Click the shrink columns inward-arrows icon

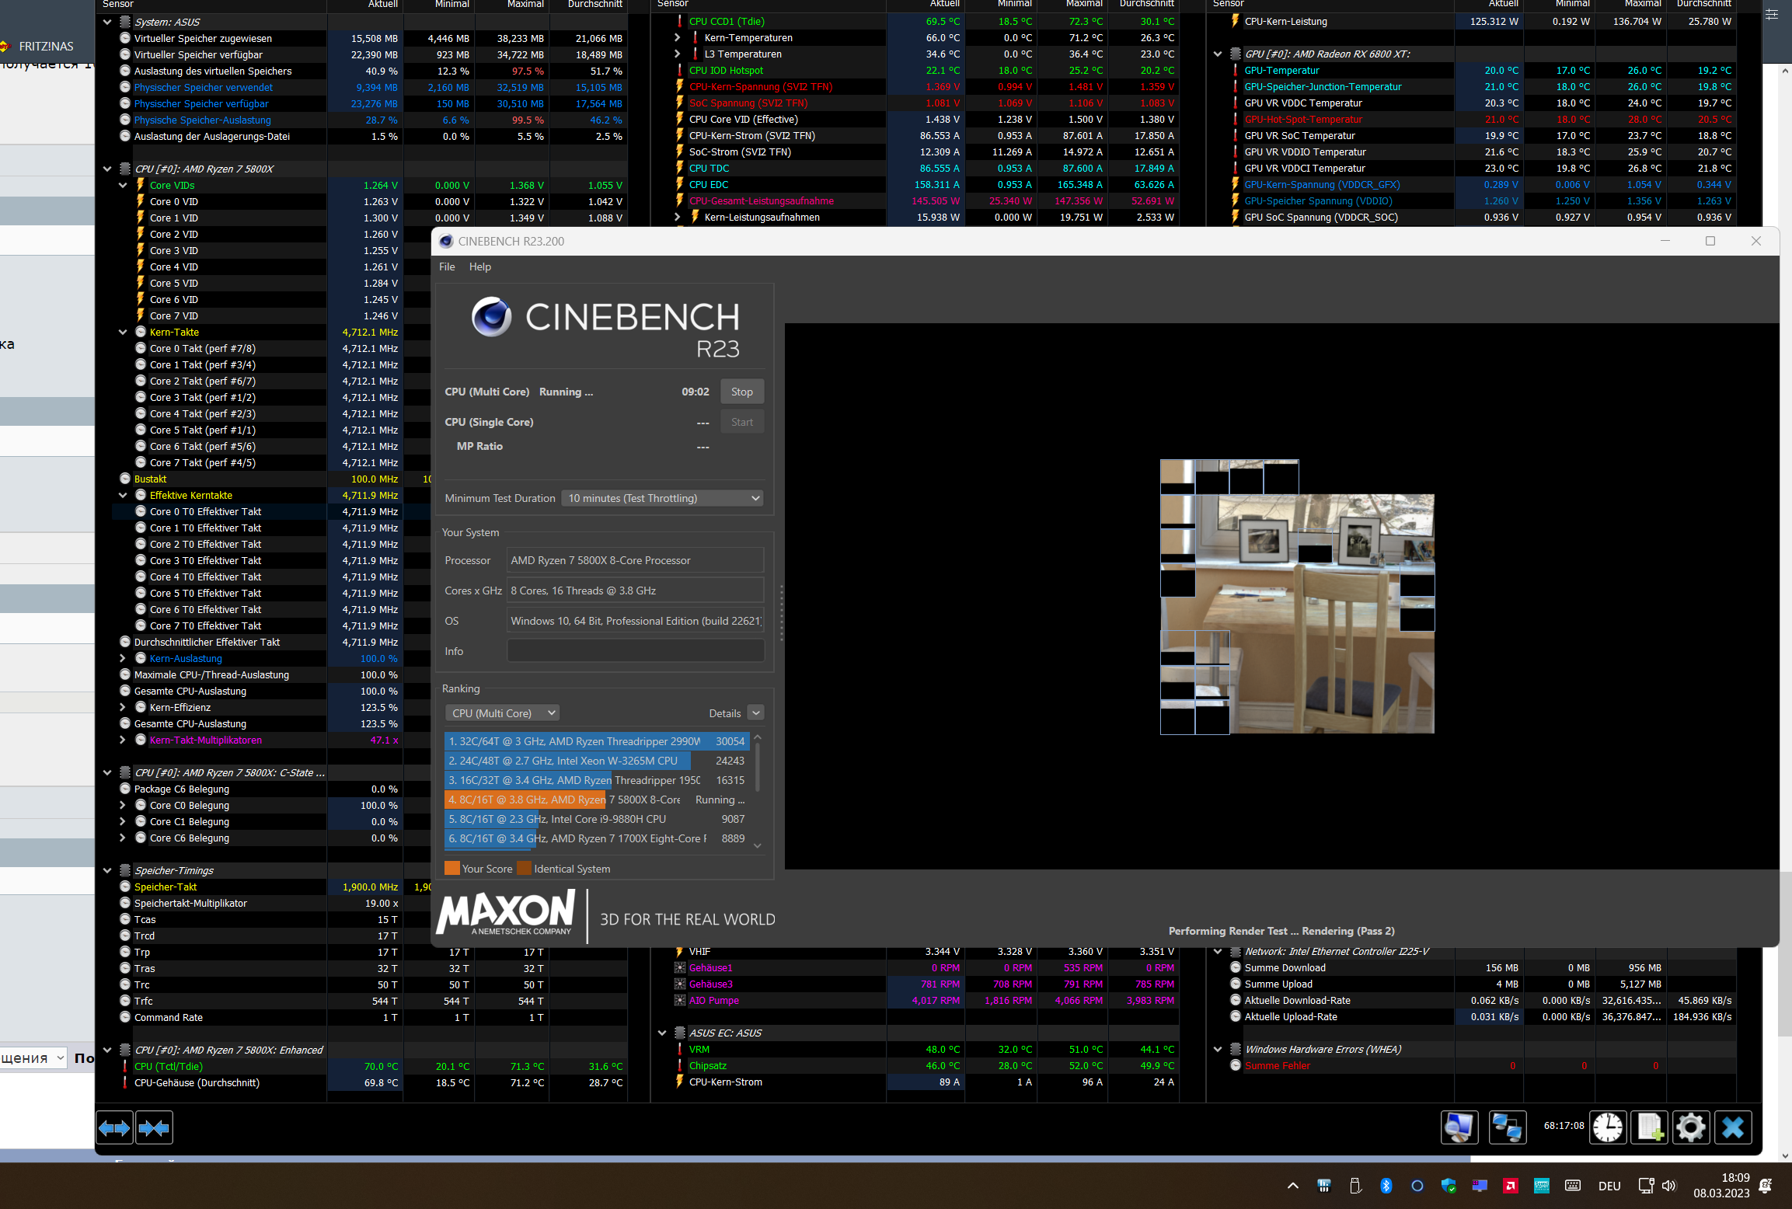point(154,1127)
